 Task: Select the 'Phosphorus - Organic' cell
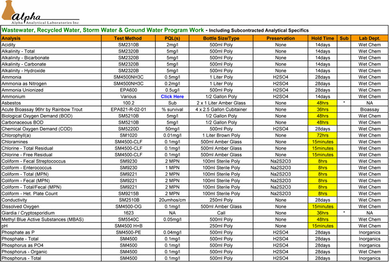(x=51, y=252)
